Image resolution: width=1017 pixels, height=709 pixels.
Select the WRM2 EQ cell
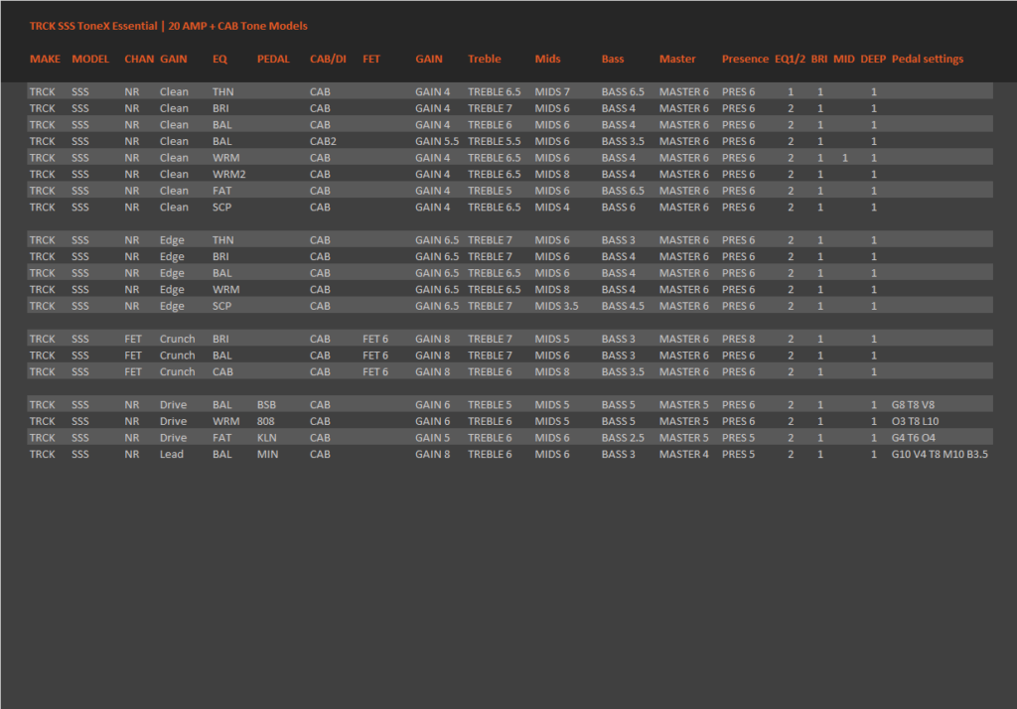click(229, 175)
